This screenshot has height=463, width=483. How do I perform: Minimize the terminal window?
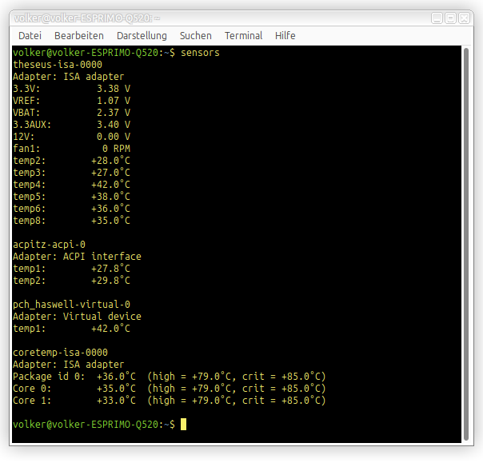click(437, 18)
